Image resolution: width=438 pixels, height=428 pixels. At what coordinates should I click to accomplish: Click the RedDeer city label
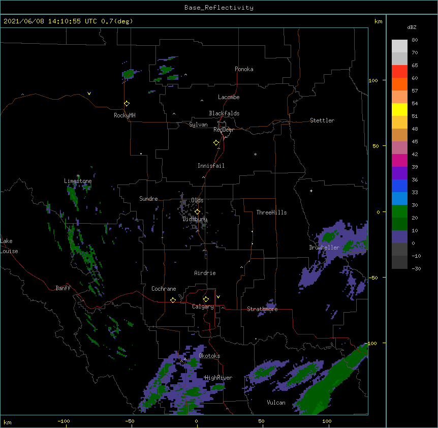coord(224,130)
